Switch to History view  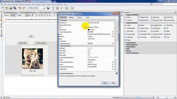(20, 15)
